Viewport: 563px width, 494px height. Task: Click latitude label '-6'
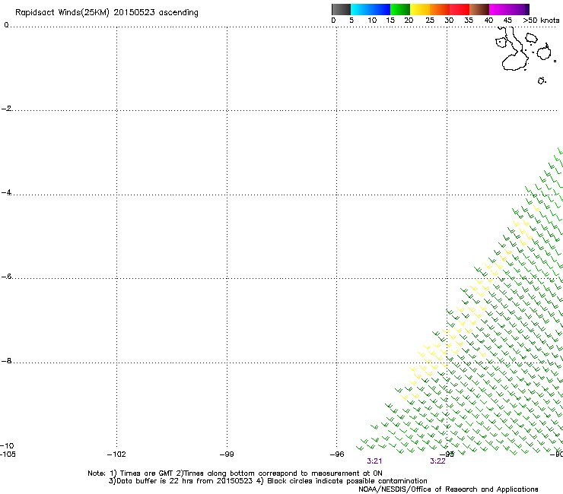(6, 277)
